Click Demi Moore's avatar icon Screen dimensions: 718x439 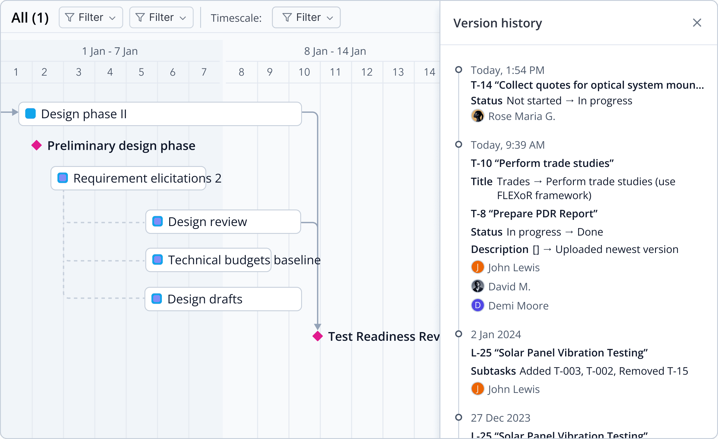point(477,305)
